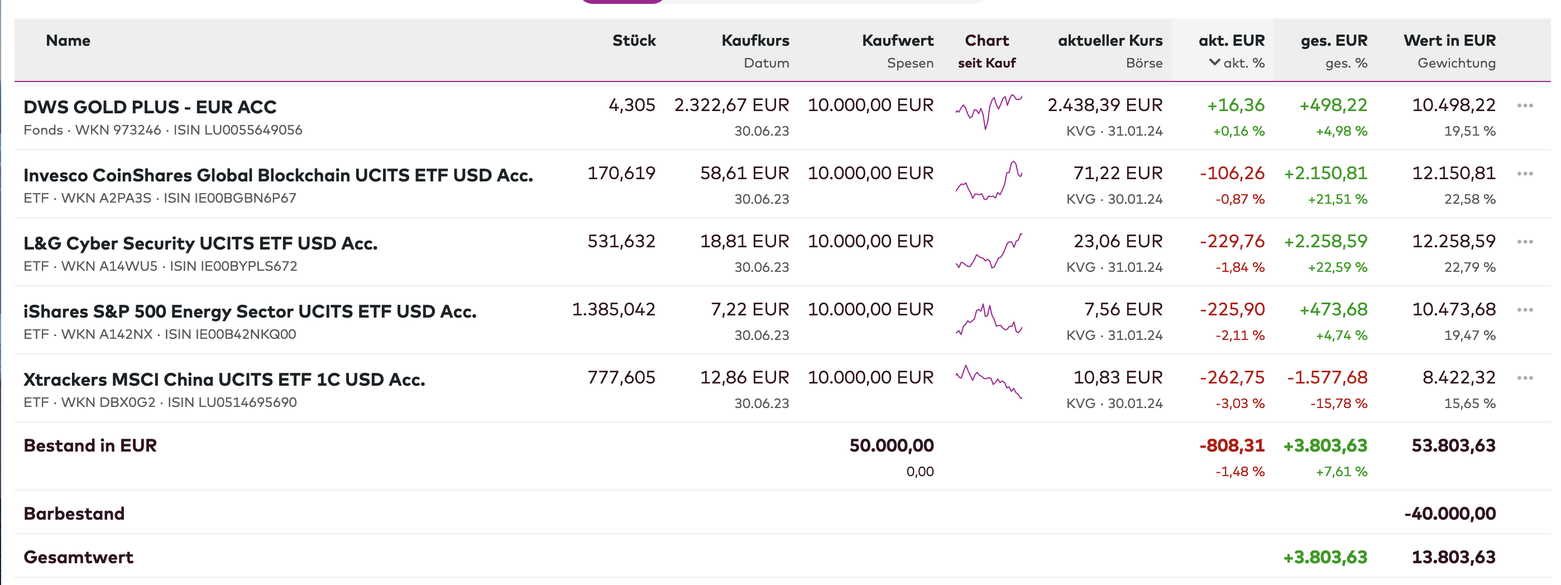This screenshot has width=1561, height=585.
Task: Open more options for Xtrackers MSCI China row
Action: [x=1525, y=378]
